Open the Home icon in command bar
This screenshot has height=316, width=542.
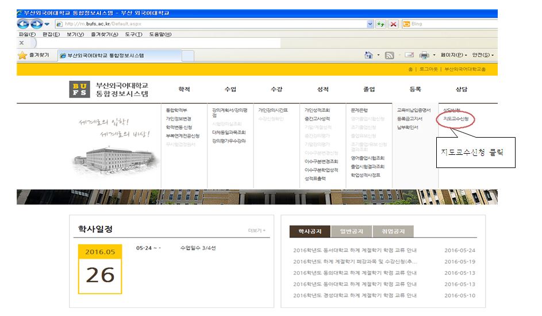369,55
